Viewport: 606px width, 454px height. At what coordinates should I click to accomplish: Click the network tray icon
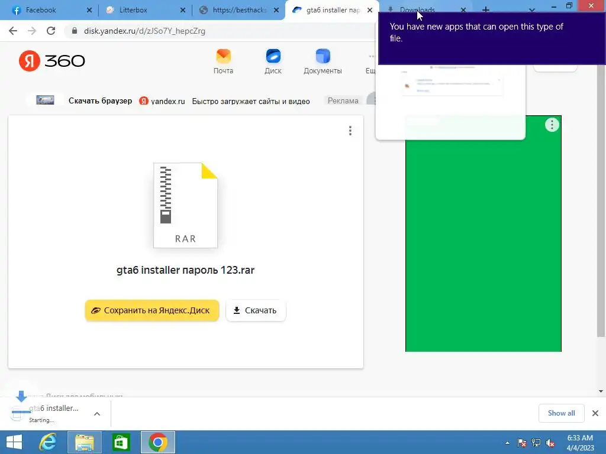(x=536, y=443)
